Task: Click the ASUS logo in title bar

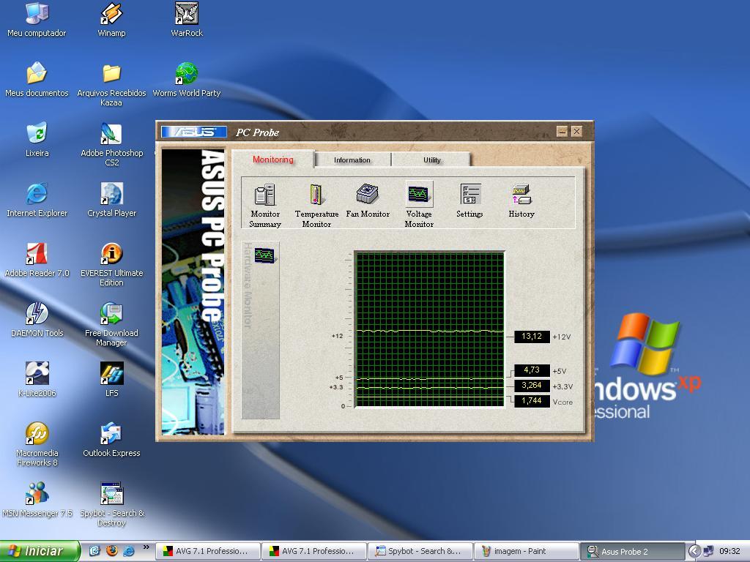Action: pyautogui.click(x=193, y=132)
